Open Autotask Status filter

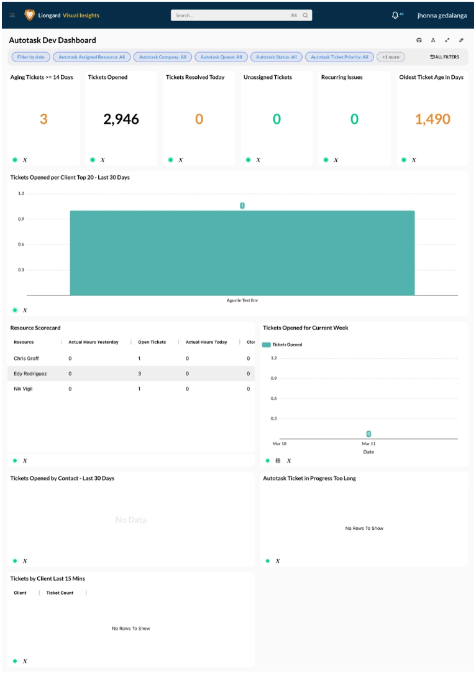click(276, 57)
